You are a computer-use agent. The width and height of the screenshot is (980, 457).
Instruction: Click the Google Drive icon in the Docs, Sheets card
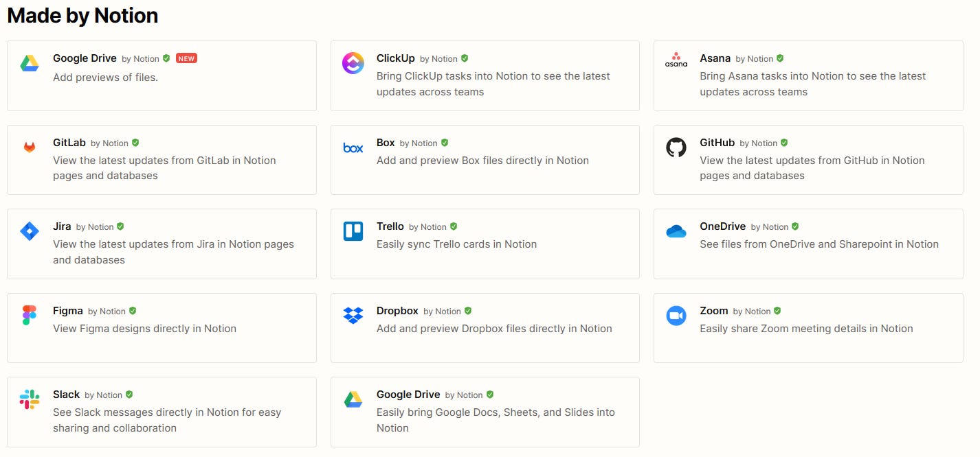353,399
